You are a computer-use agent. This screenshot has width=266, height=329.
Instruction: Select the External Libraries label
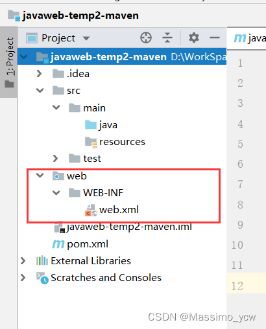coord(91,261)
